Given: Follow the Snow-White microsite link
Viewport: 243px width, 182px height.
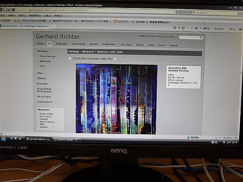Looking at the screenshot, I should tap(46, 114).
